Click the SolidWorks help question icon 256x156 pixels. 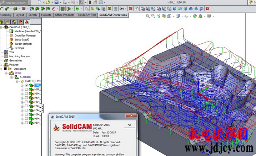251,2
